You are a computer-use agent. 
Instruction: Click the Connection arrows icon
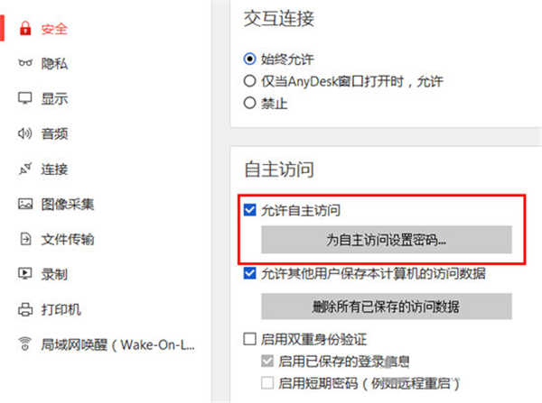coord(25,169)
